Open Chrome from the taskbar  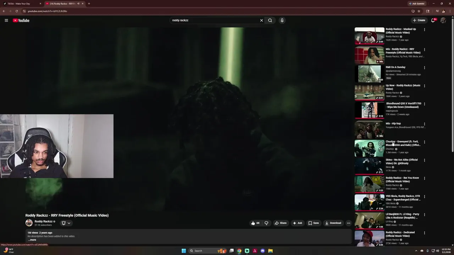[x=239, y=251]
